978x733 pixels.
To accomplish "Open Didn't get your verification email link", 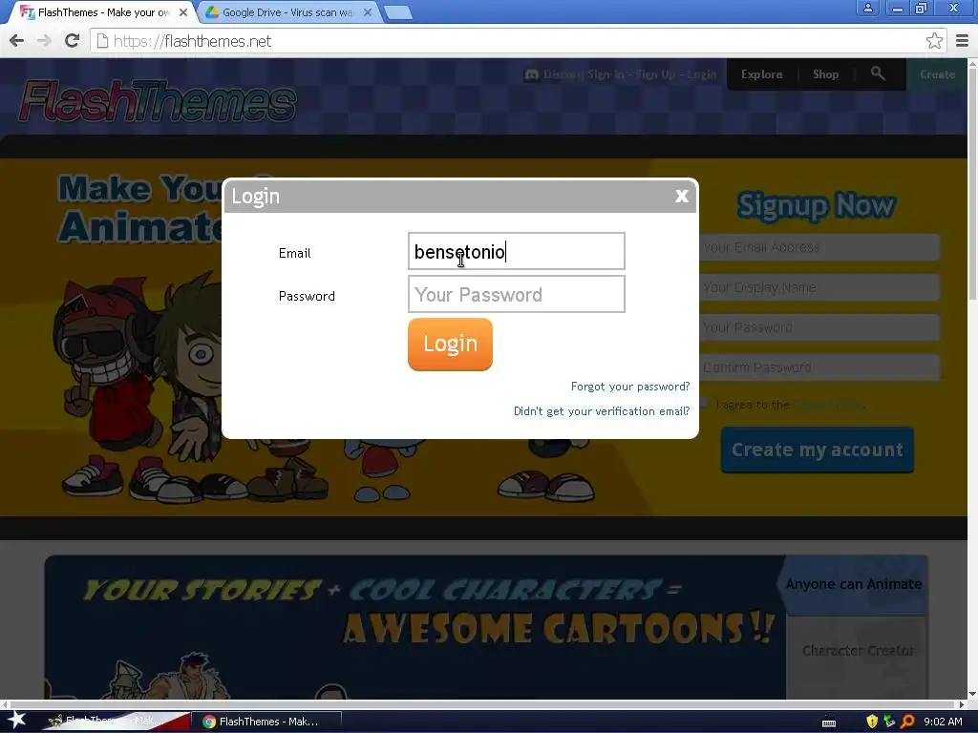I will coord(602,411).
